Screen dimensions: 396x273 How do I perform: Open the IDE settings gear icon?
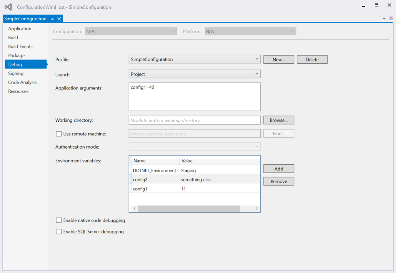click(391, 18)
